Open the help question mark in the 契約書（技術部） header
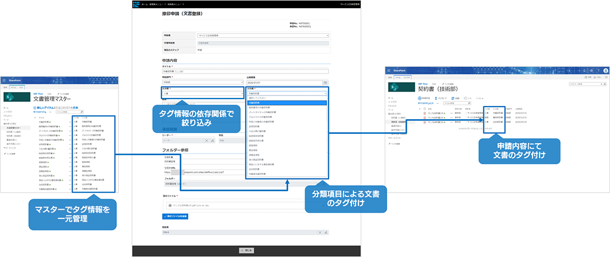The height and width of the screenshot is (257, 610). point(599,71)
